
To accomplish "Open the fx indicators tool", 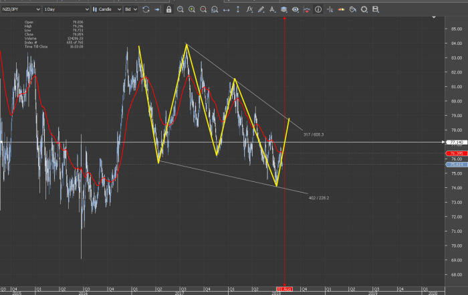I will click(x=249, y=10).
